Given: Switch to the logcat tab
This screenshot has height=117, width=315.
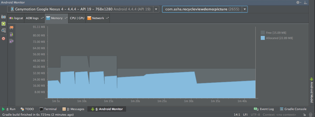Looking at the screenshot, I should (16, 18).
